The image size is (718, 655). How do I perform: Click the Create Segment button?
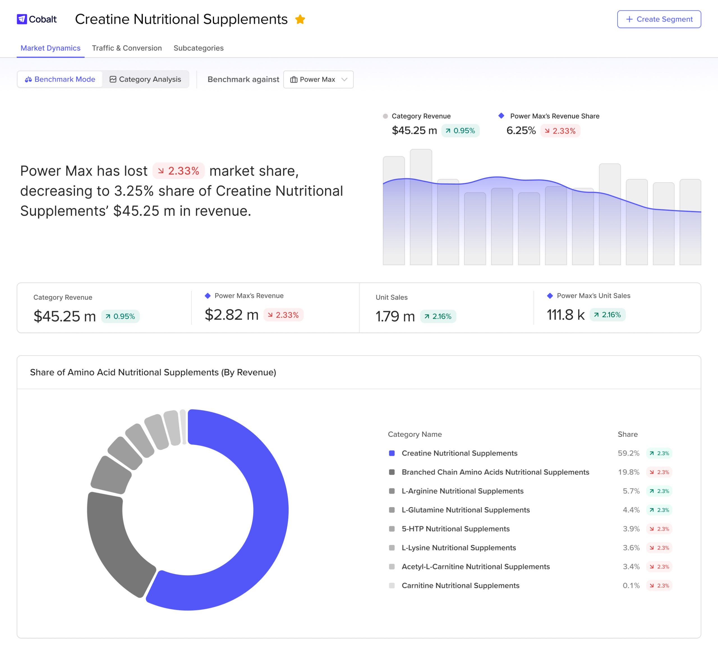[x=659, y=19]
